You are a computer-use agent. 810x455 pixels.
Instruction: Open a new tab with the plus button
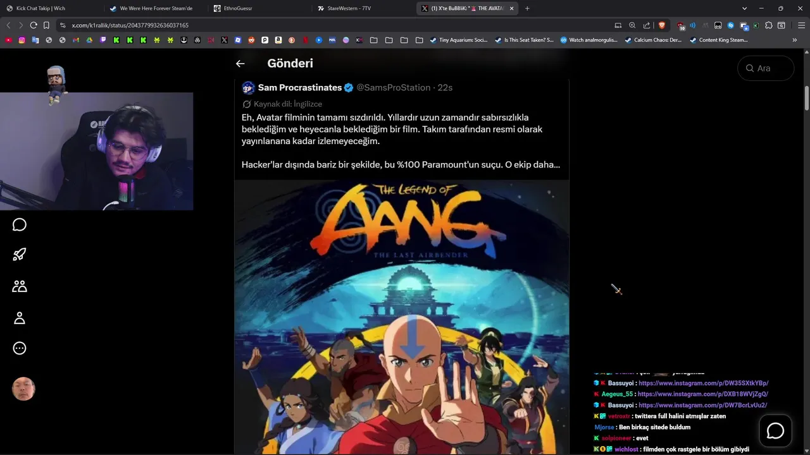click(x=527, y=8)
